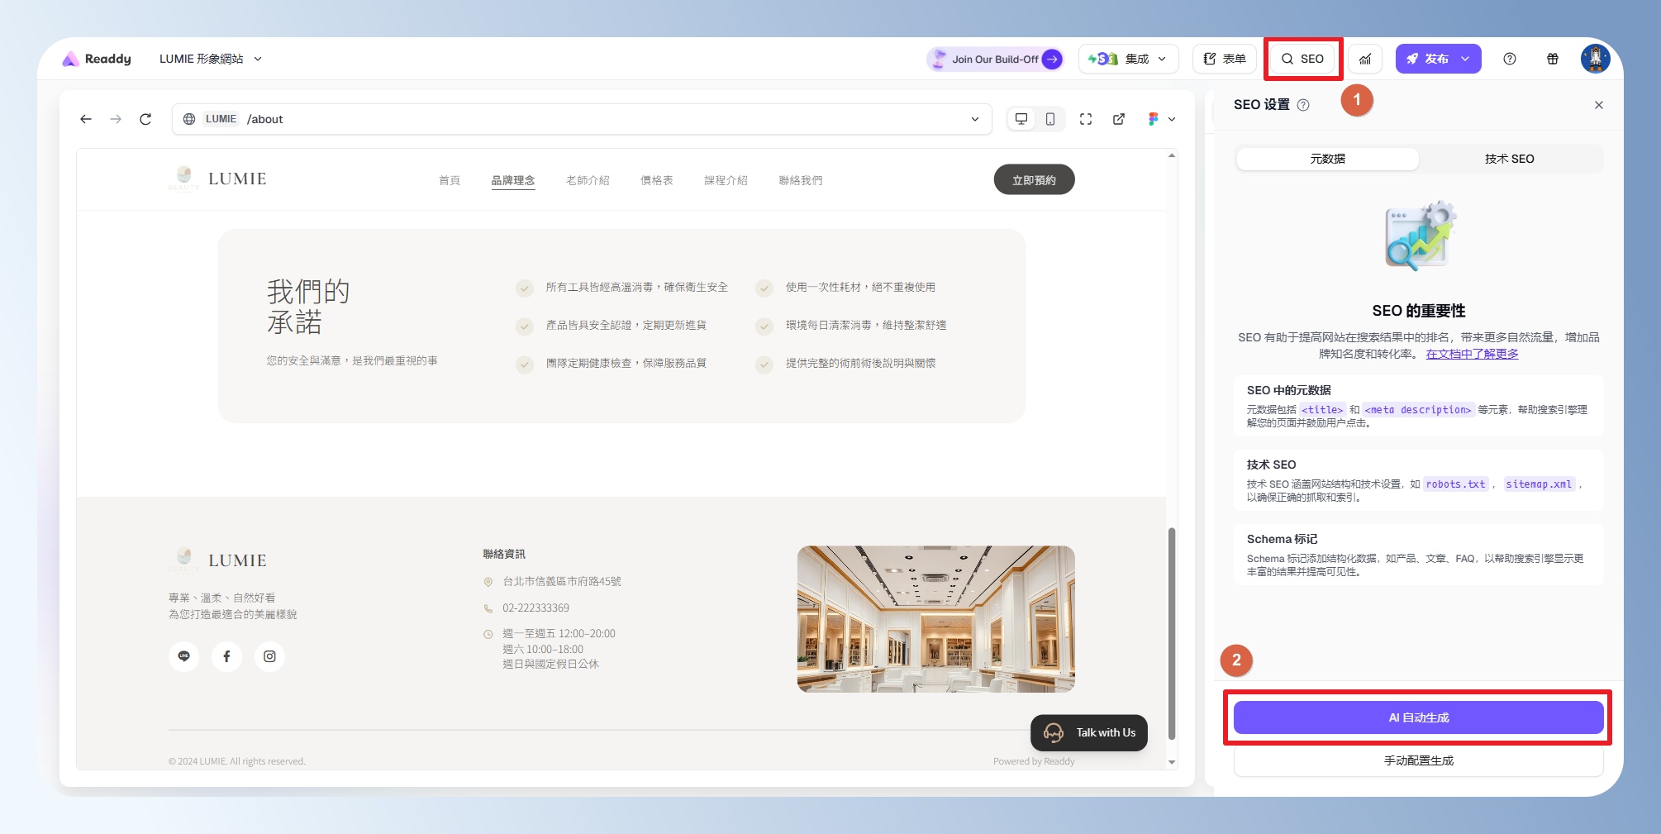1661x834 pixels.
Task: Switch to the 技术 SEO tab
Action: [1509, 159]
